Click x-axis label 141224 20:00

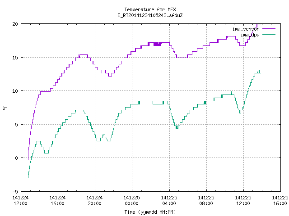point(94,201)
